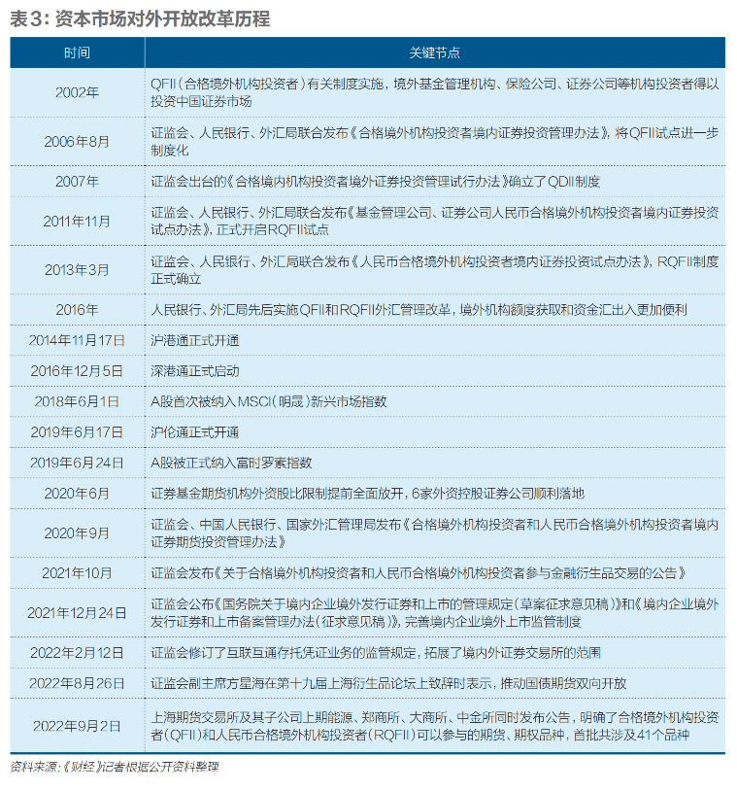Click the "2020年6月" date cell
Viewport: 737px width, 790px height.
click(x=77, y=493)
